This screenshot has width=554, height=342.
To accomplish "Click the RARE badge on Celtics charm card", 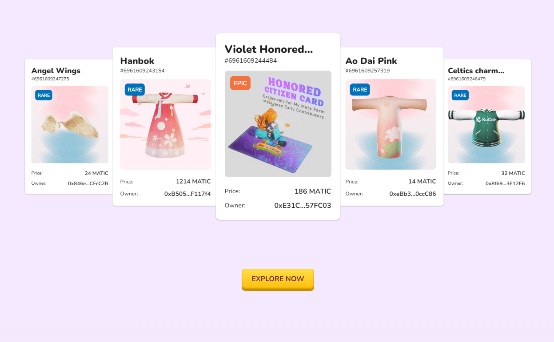I will 460,95.
